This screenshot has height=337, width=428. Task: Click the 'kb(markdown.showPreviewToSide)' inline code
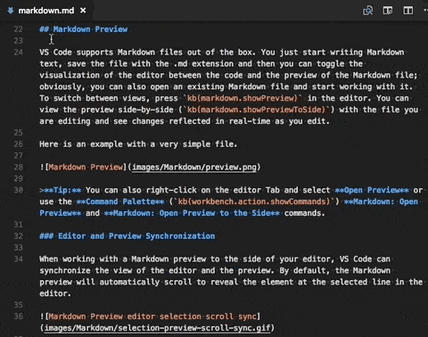[257, 110]
